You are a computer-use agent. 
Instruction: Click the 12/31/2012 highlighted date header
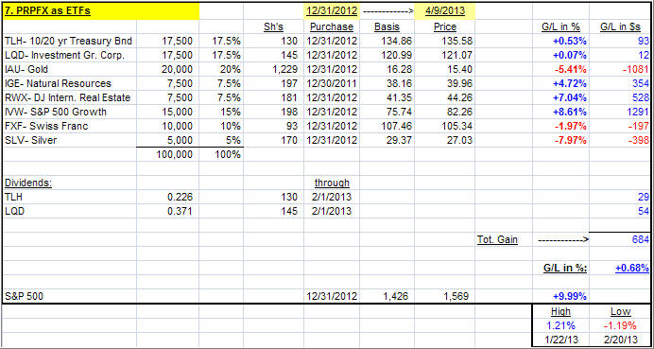332,10
